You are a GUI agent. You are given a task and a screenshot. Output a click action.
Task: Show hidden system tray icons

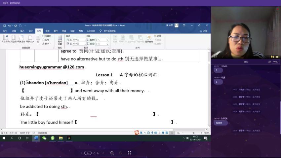click(183, 138)
